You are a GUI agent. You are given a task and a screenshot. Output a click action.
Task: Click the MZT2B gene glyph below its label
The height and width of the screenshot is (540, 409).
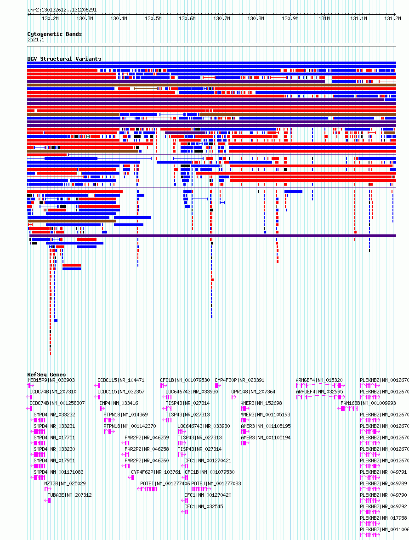coord(48,489)
